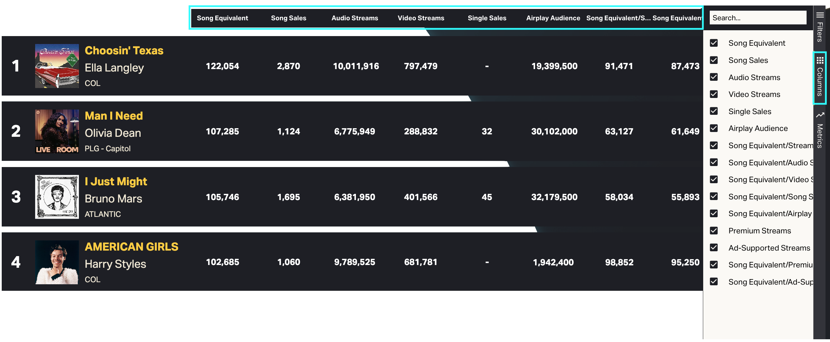Open the Metrics trend-line icon
Viewport: 830px width, 342px height.
(820, 115)
